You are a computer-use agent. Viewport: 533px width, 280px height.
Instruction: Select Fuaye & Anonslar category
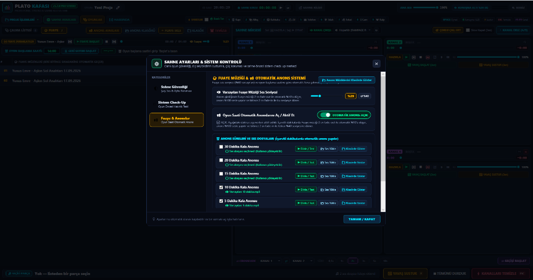[176, 120]
